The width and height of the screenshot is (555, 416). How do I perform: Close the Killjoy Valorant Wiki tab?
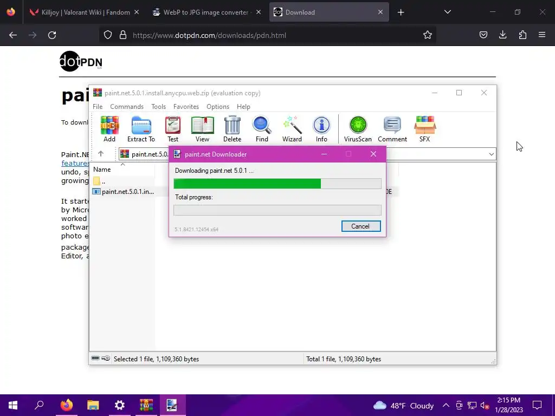pos(137,12)
